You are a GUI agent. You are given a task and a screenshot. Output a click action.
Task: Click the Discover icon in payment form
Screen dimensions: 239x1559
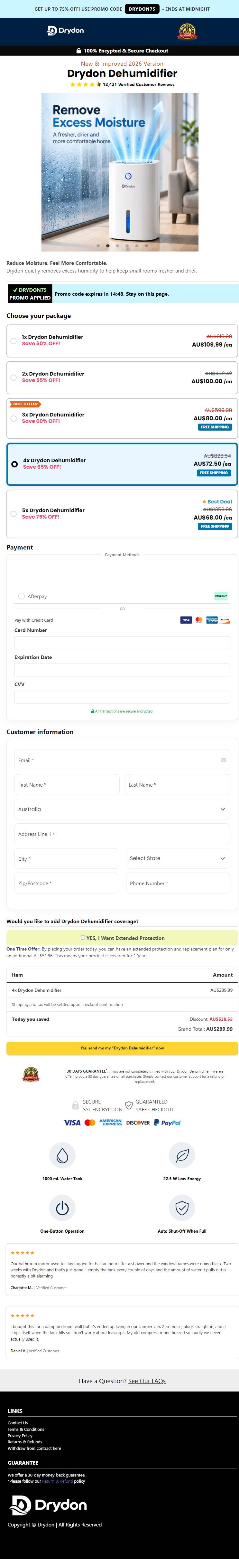click(225, 620)
